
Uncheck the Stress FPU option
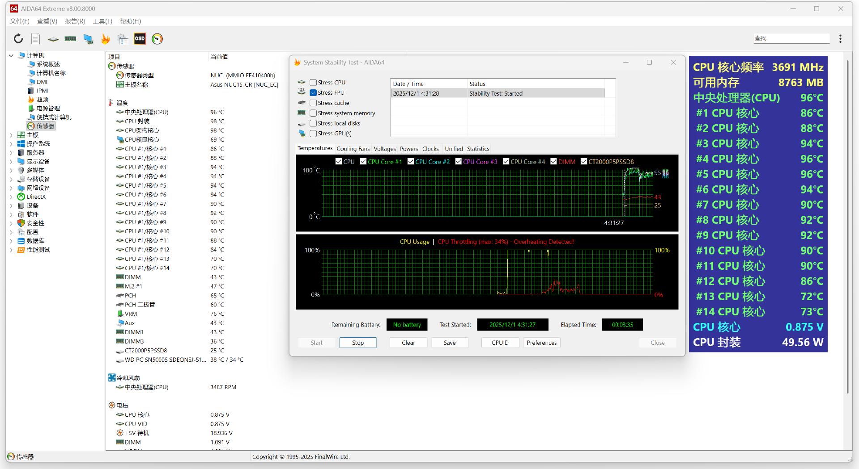coord(313,93)
